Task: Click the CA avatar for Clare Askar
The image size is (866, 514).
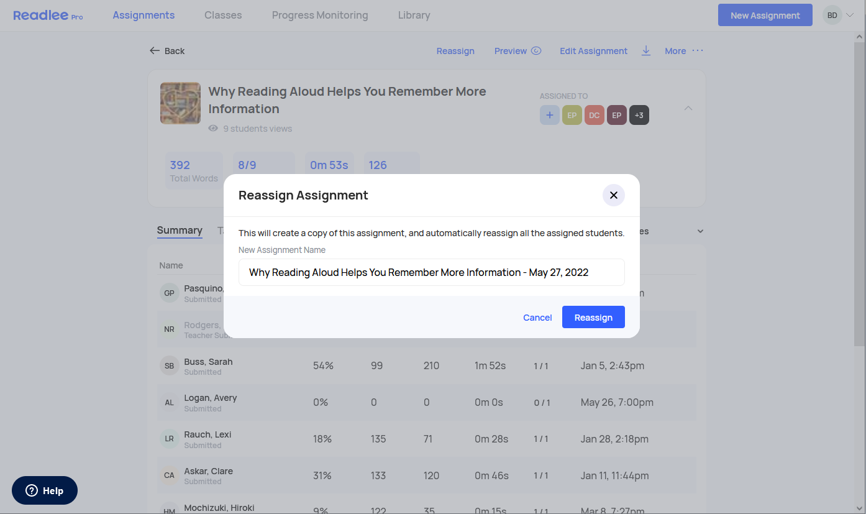Action: pos(170,475)
